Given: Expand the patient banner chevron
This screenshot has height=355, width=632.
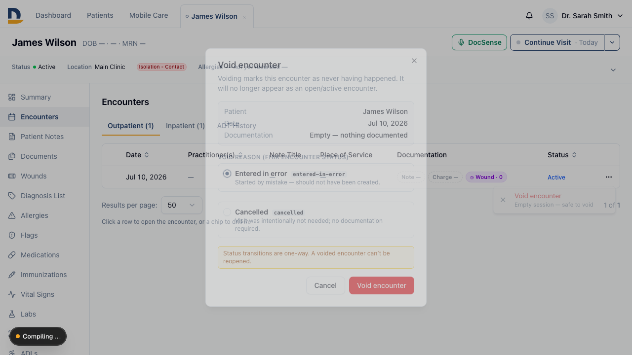Looking at the screenshot, I should click(x=613, y=70).
